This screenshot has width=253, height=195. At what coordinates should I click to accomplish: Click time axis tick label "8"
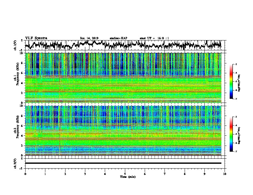tap(185, 174)
